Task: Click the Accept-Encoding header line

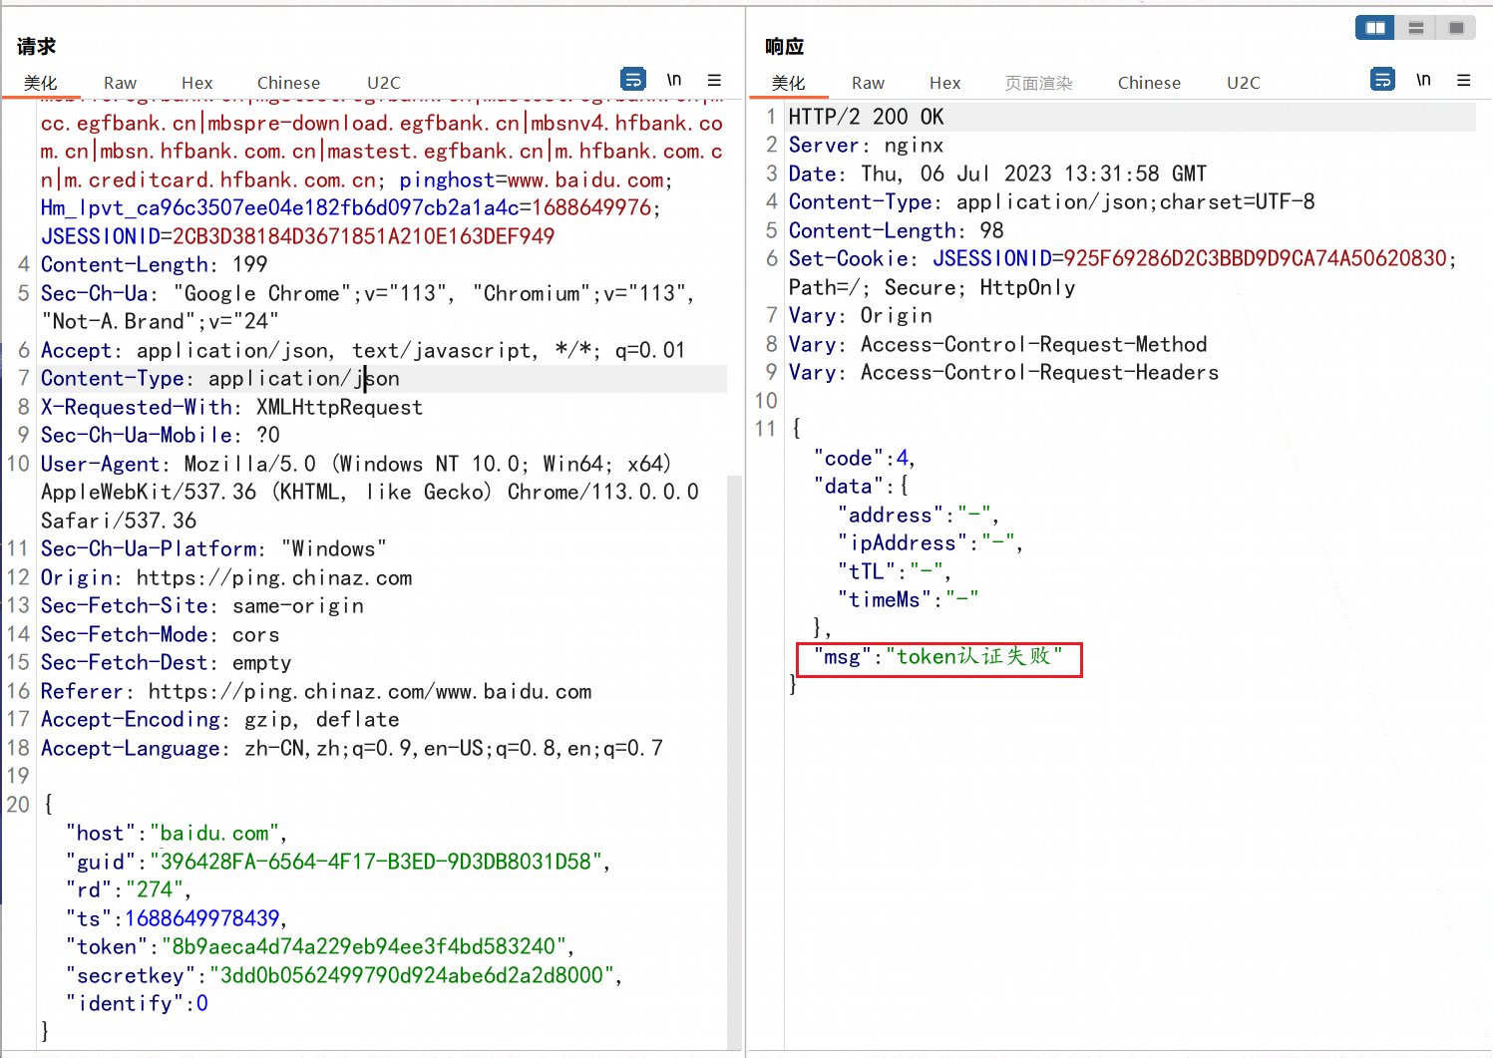Action: click(220, 719)
